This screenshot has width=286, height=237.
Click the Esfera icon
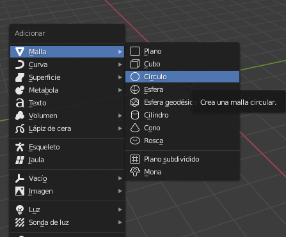[x=135, y=89]
